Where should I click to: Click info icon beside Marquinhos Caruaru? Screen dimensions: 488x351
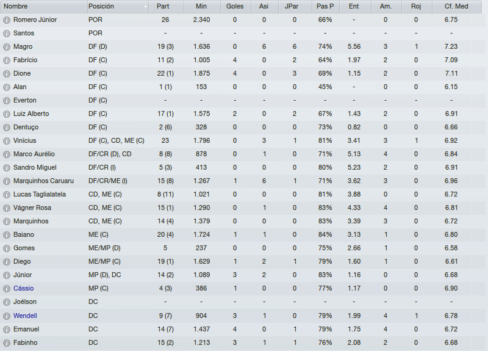7,181
